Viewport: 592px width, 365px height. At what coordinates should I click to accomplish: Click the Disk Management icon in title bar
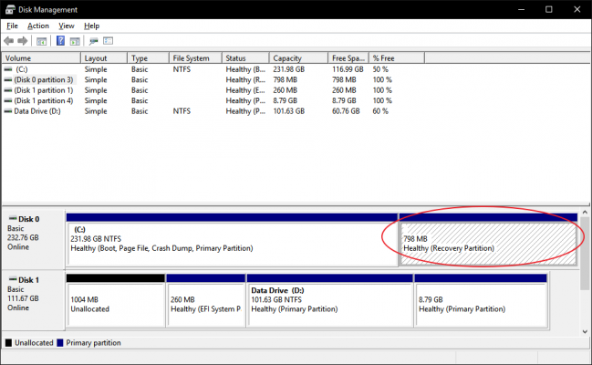tap(10, 9)
